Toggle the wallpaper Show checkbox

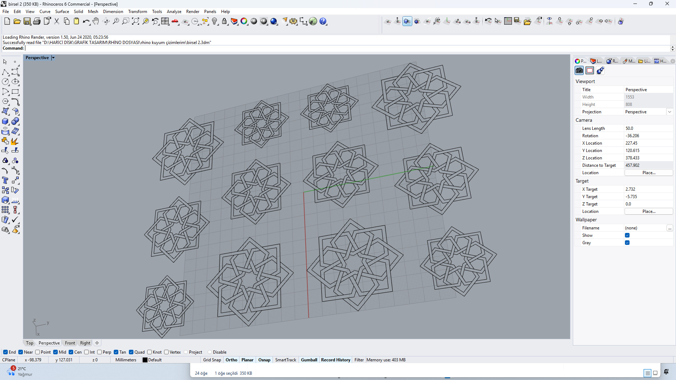pyautogui.click(x=627, y=235)
